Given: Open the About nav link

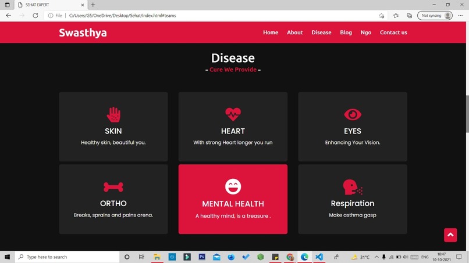Looking at the screenshot, I should click(x=294, y=33).
